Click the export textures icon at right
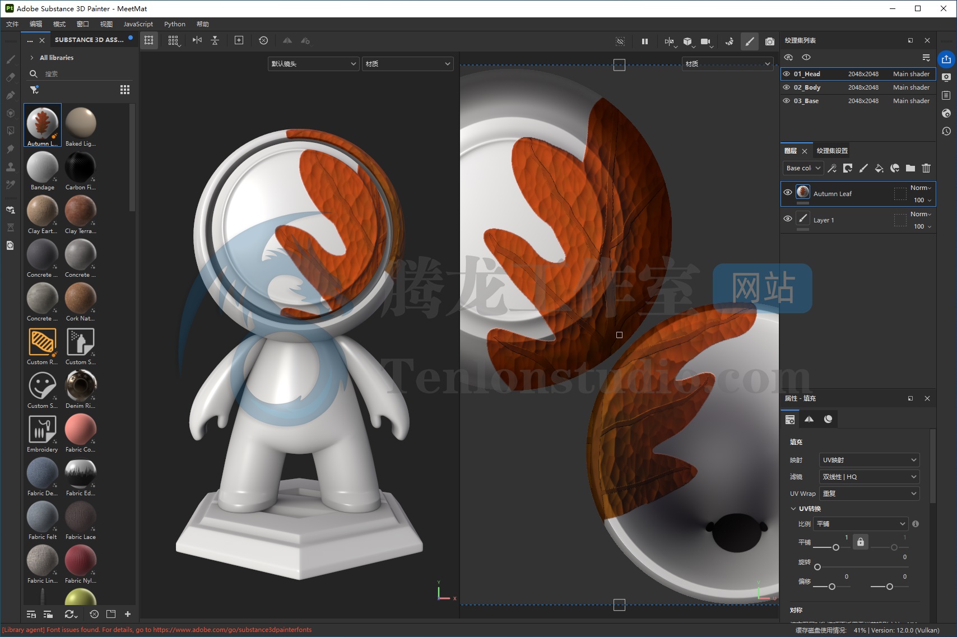Image resolution: width=957 pixels, height=637 pixels. (946, 59)
